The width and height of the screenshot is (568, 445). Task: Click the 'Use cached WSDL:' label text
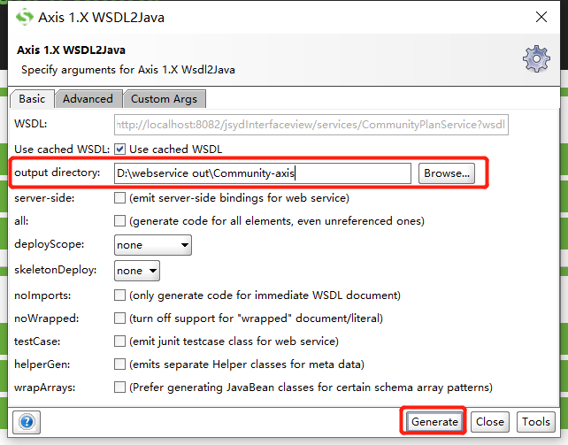(62, 150)
